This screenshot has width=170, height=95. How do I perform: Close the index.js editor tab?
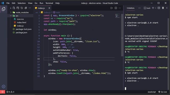[49, 8]
